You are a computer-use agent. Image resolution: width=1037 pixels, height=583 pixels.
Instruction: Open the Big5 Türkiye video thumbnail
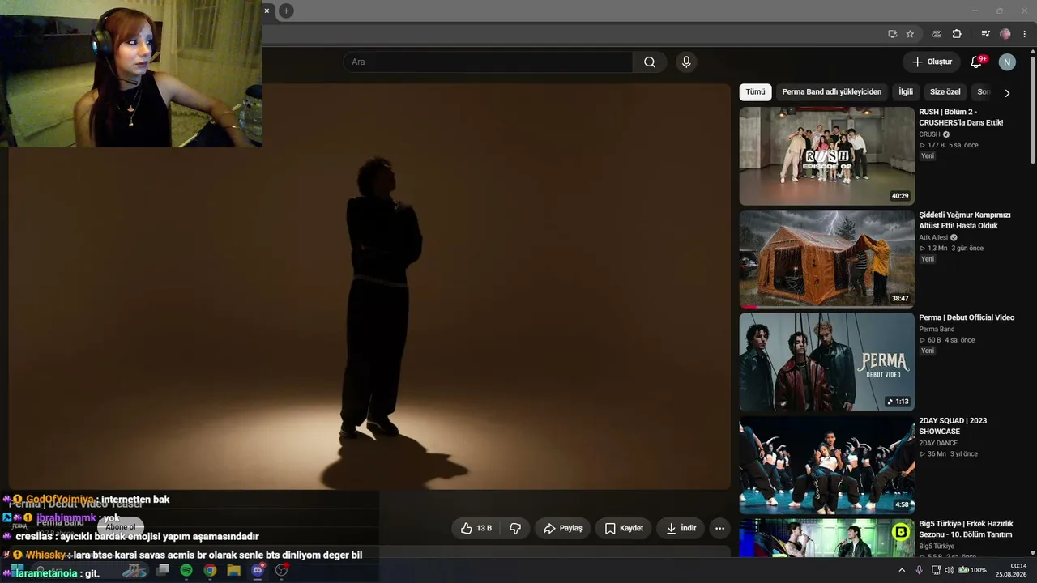click(826, 538)
